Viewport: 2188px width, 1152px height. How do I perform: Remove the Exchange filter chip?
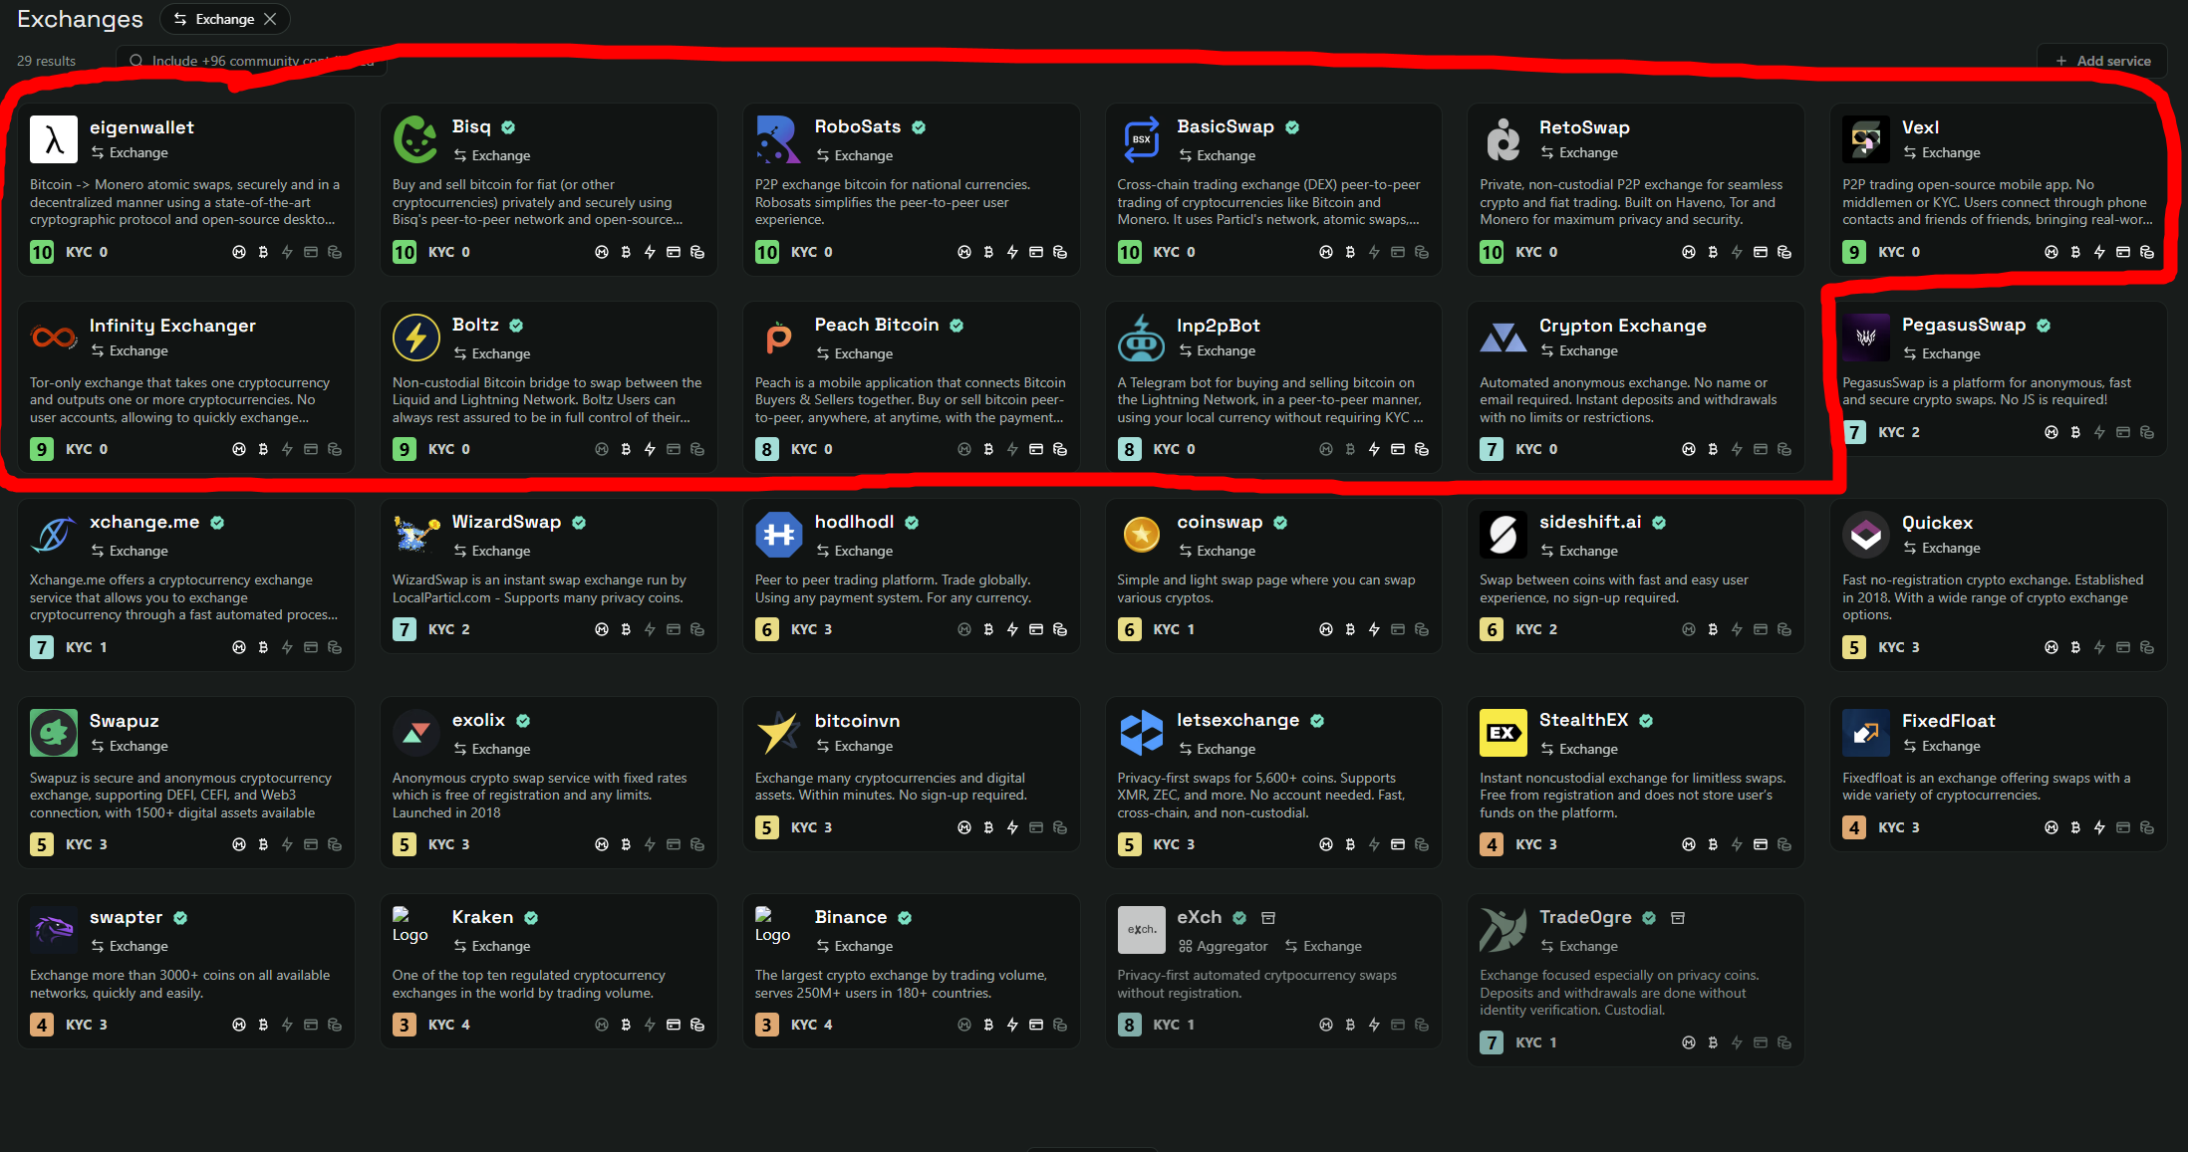[x=270, y=19]
